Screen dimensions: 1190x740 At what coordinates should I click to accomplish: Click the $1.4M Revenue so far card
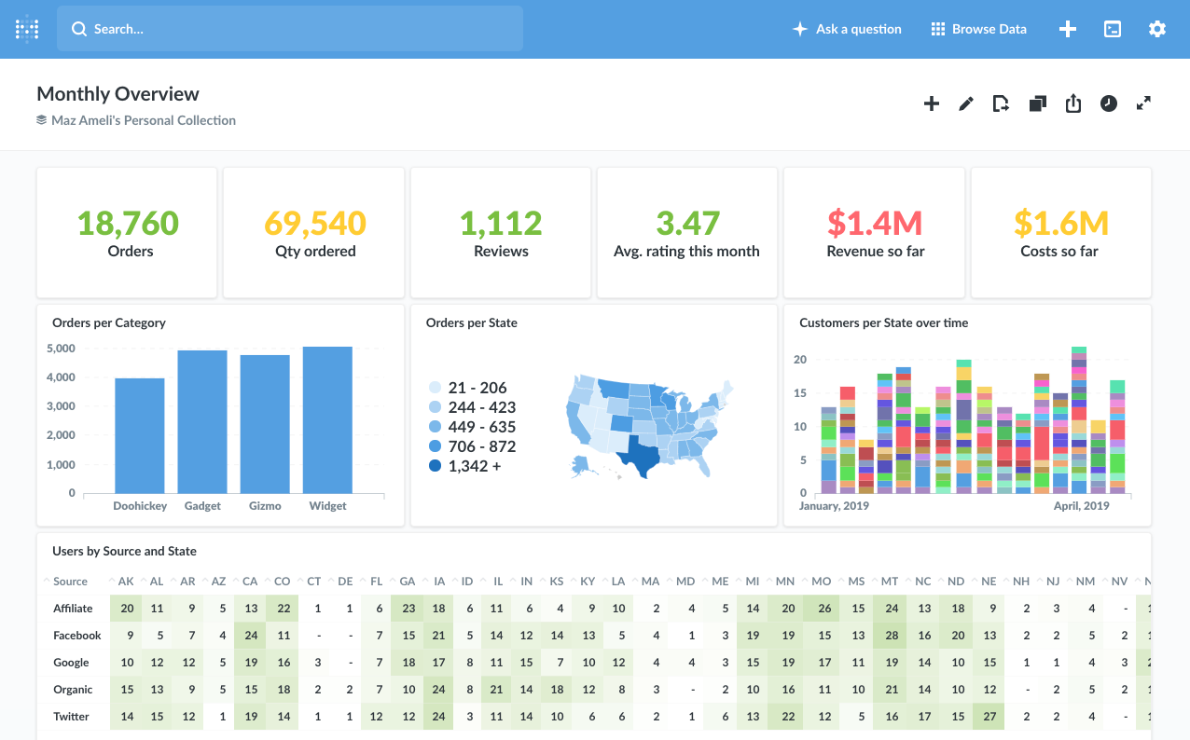click(x=875, y=233)
